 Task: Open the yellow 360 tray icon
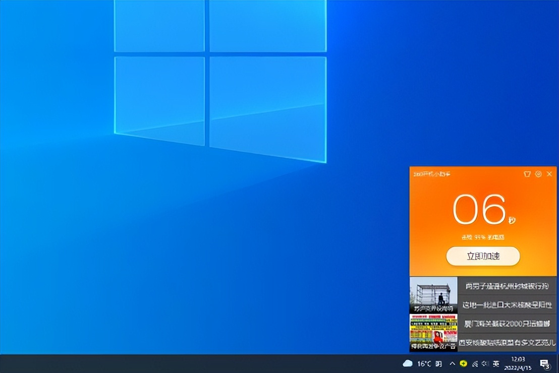click(x=463, y=363)
